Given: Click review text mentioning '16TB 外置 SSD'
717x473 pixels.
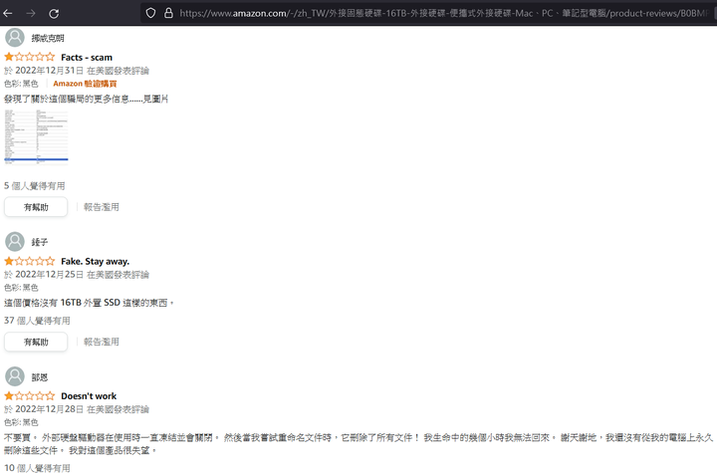Looking at the screenshot, I should [x=90, y=303].
